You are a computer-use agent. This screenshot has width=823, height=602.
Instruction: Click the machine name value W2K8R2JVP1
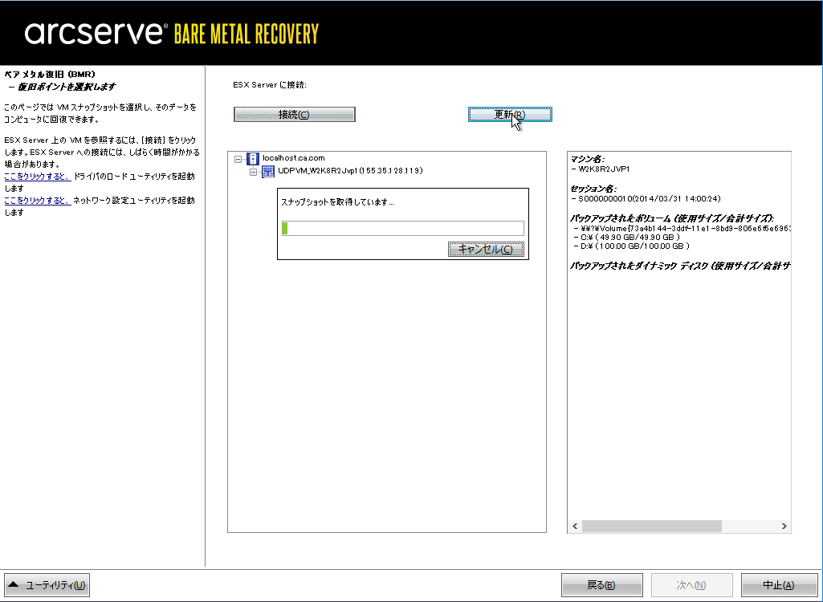tap(604, 169)
